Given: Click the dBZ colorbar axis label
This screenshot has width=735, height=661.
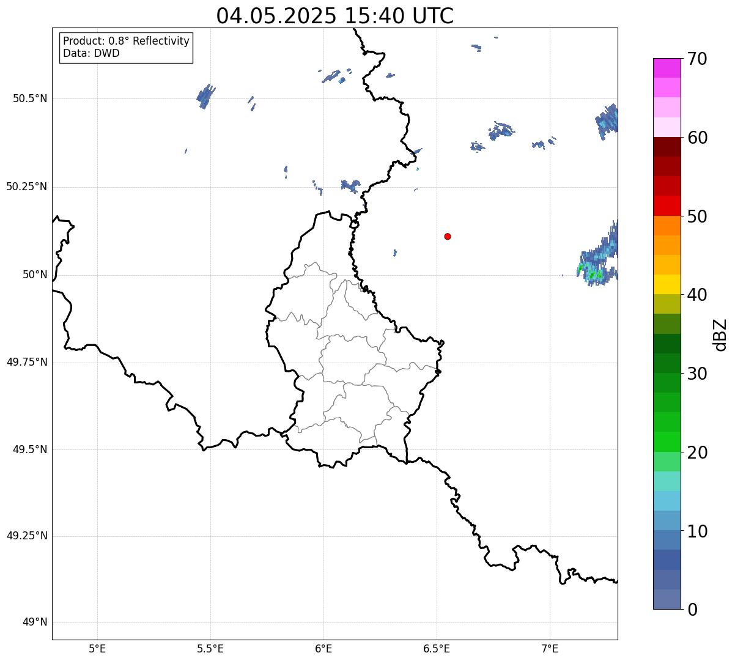Looking at the screenshot, I should click(720, 334).
